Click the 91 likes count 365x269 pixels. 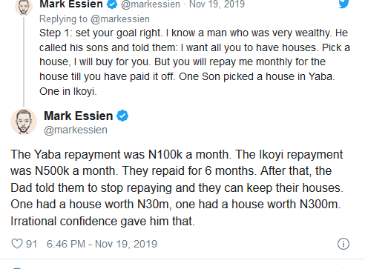click(x=31, y=244)
